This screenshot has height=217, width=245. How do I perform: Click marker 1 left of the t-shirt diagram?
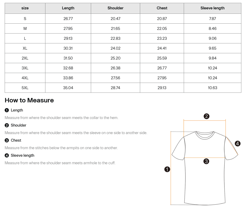click(x=167, y=169)
